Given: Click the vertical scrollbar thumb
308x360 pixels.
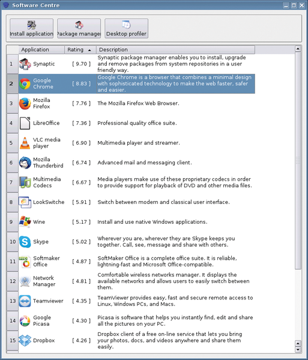Looking at the screenshot, I should point(298,161).
